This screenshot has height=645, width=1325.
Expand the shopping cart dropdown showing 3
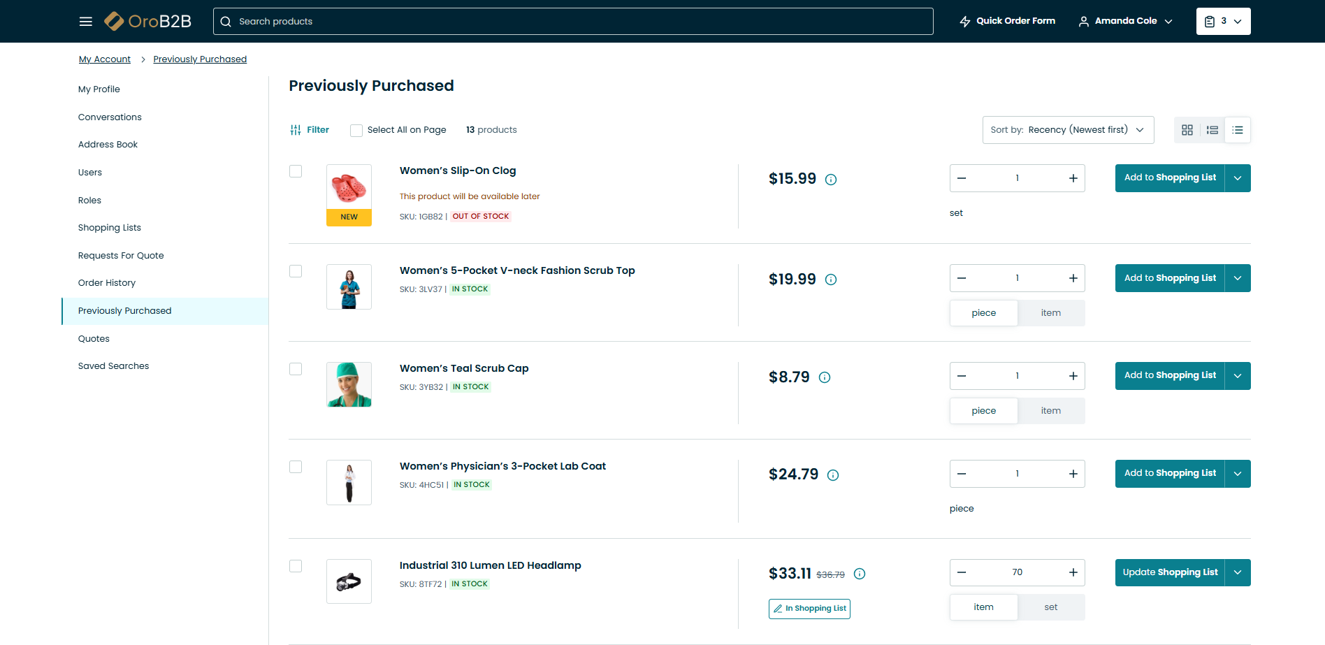click(1223, 22)
